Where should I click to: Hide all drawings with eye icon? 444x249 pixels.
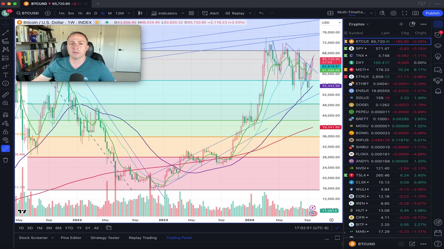[6, 140]
